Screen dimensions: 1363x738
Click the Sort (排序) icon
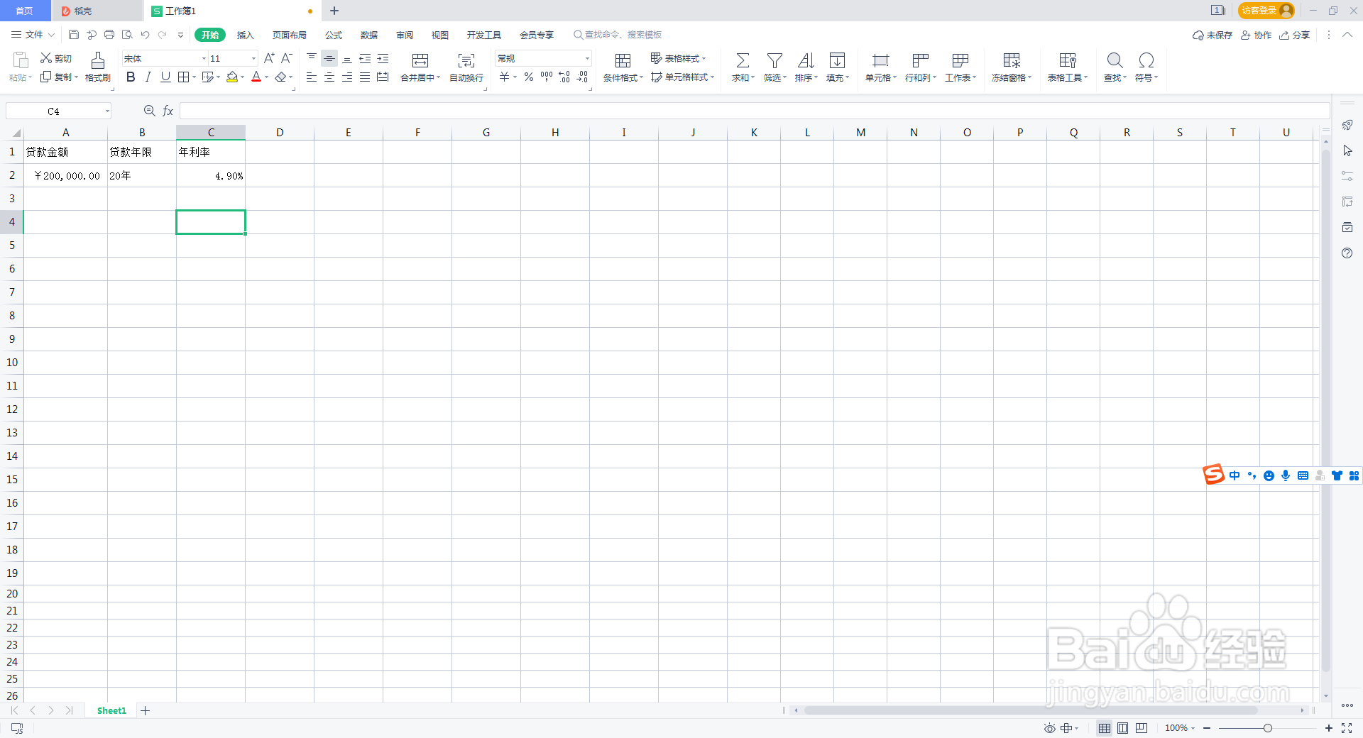[x=806, y=60]
